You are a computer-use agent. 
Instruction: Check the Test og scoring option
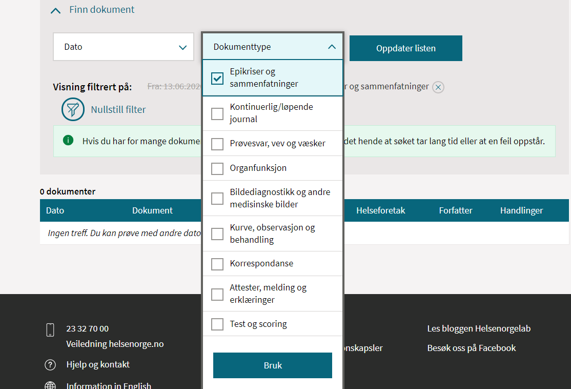[x=217, y=324]
